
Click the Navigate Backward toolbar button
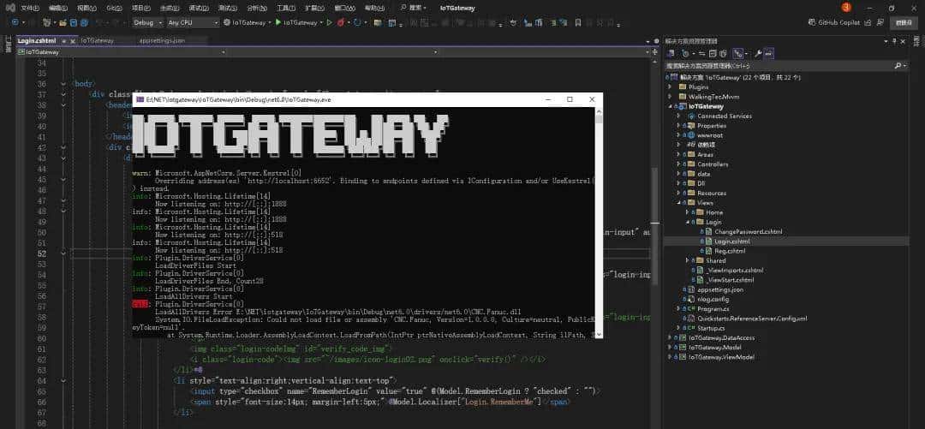coord(15,22)
